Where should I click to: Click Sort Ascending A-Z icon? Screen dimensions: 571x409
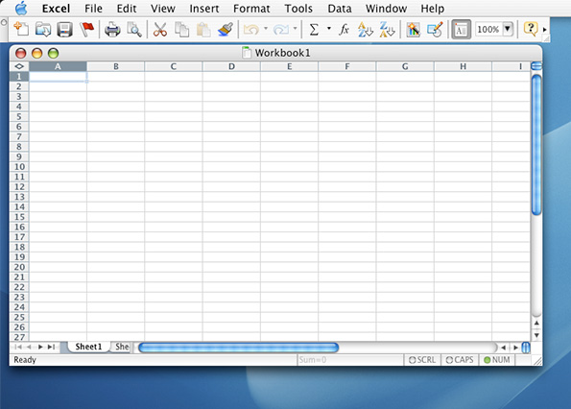(x=366, y=30)
